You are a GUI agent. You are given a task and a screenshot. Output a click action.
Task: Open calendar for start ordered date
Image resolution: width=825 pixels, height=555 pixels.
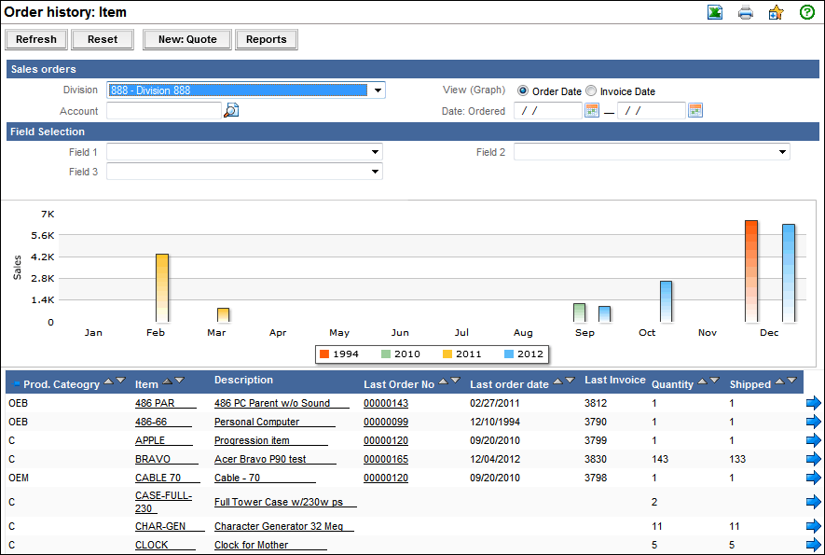point(591,111)
